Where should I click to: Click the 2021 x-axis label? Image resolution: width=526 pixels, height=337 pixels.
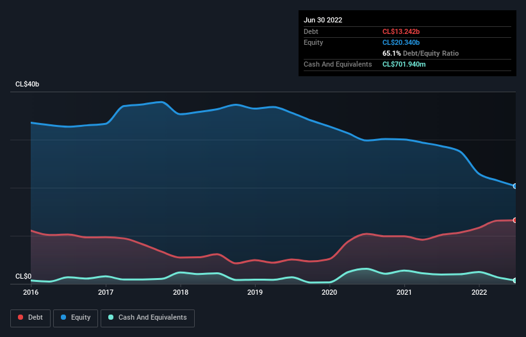(x=404, y=292)
